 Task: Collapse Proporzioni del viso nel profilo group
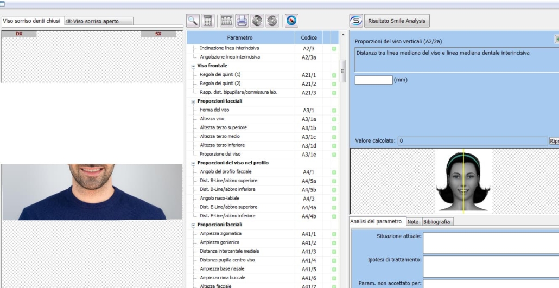tap(193, 163)
